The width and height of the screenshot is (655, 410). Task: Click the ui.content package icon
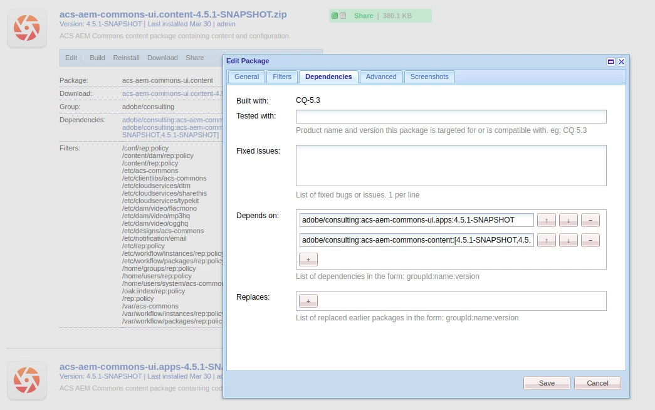click(x=27, y=28)
